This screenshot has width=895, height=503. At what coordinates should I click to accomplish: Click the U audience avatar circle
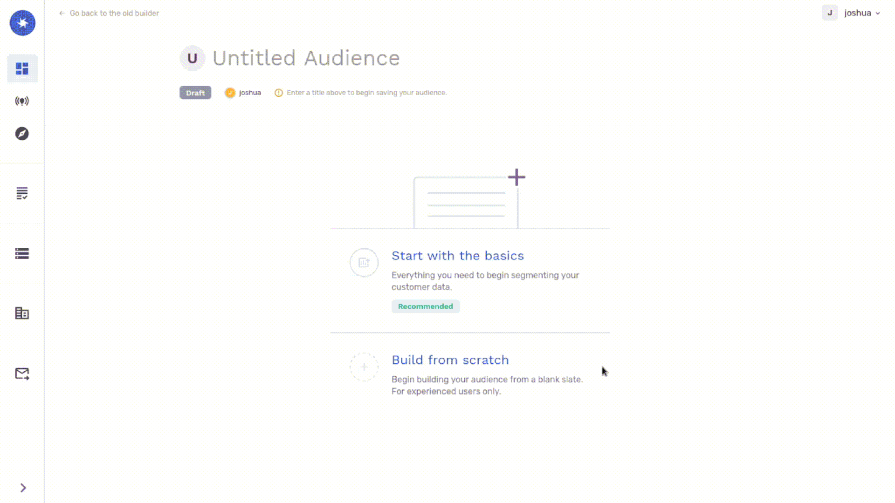point(192,58)
